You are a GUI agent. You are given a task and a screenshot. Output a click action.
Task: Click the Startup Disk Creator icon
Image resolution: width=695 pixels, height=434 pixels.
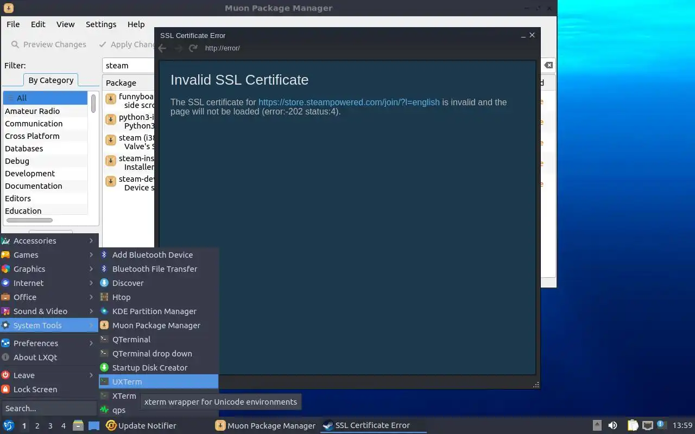(104, 367)
